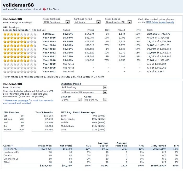
Task: Expand the Poker League Grandmaster/All dropdown
Action: (x=118, y=22)
